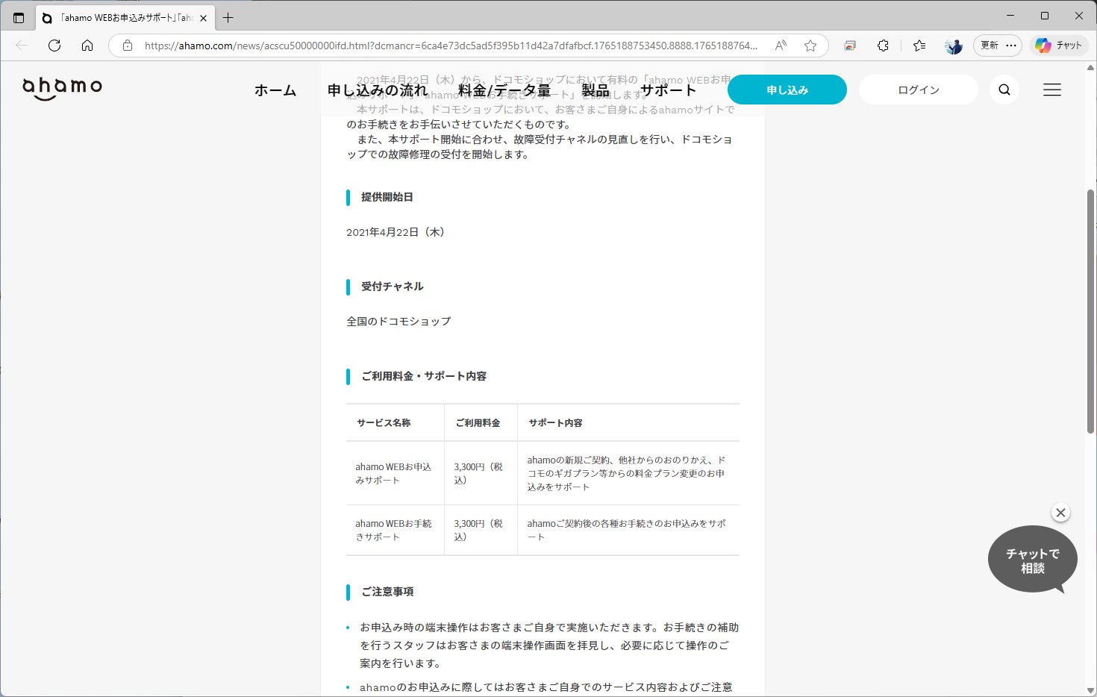Click the 受付チャネル heading
1097x697 pixels.
[393, 287]
